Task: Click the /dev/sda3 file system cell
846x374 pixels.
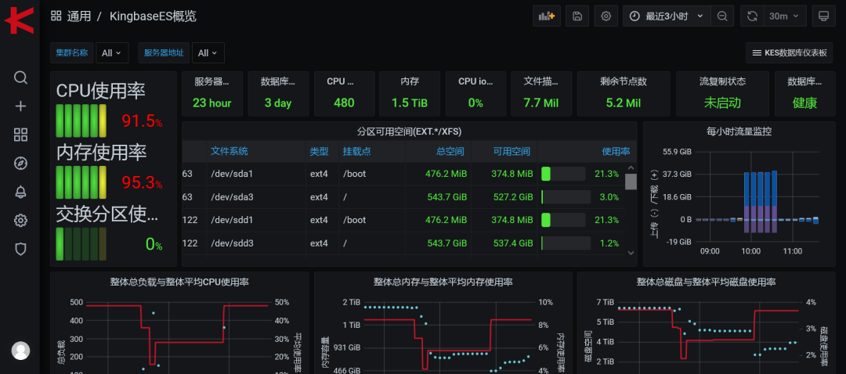Action: [x=231, y=197]
